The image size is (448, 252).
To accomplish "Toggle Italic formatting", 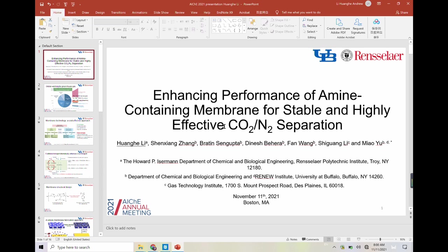I will (x=103, y=29).
